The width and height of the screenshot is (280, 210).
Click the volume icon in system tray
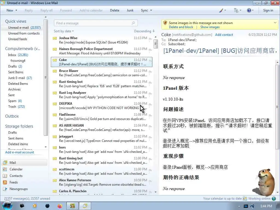[x=252, y=206]
